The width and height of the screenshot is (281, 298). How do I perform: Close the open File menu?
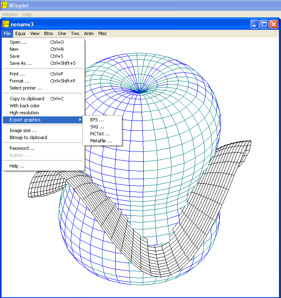[7, 33]
